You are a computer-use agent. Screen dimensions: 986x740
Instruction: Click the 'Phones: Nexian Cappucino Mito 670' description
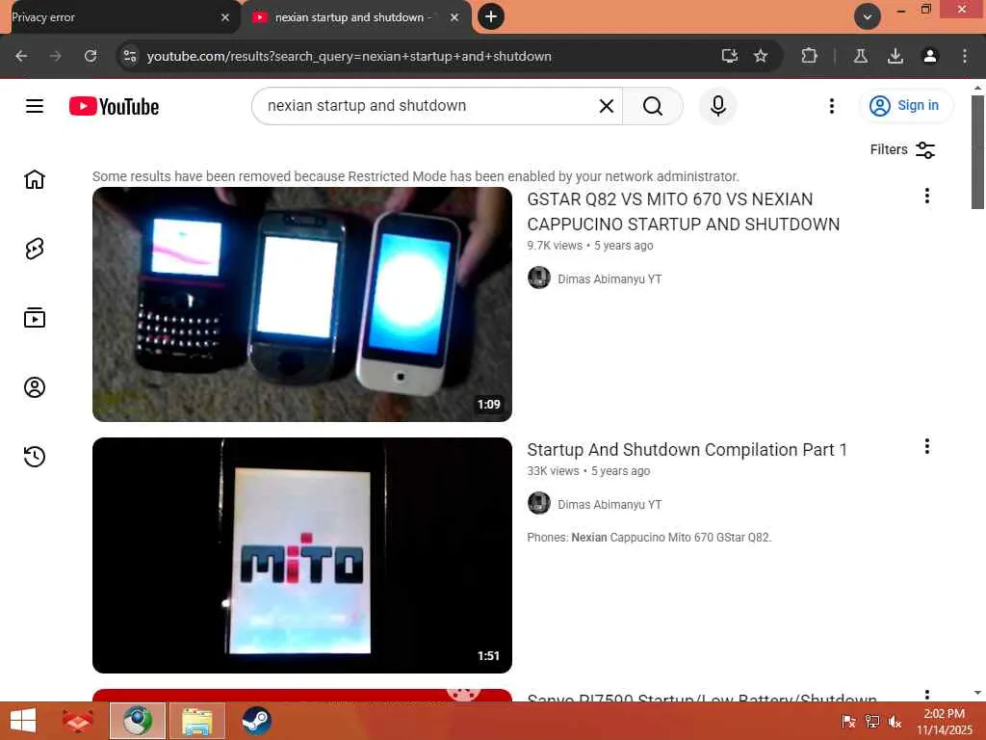coord(649,538)
